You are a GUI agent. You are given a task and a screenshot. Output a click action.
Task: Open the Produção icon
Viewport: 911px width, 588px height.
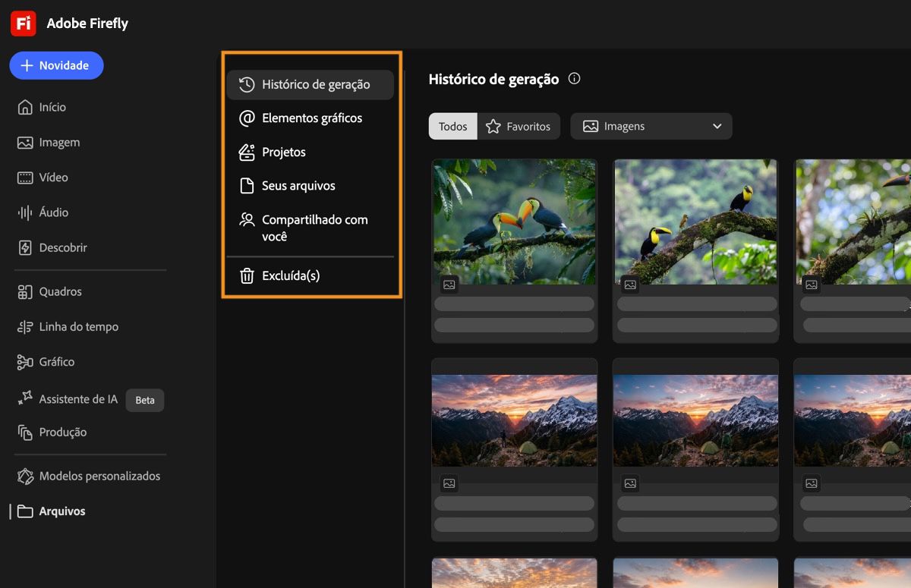pos(25,432)
